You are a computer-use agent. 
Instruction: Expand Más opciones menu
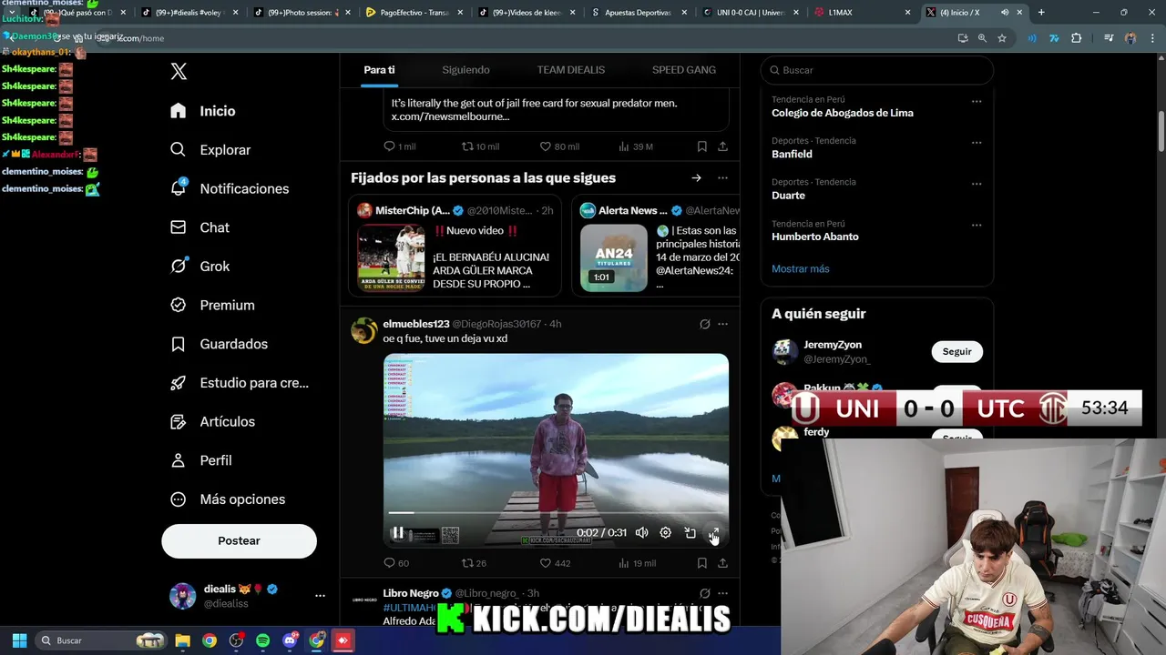228,499
